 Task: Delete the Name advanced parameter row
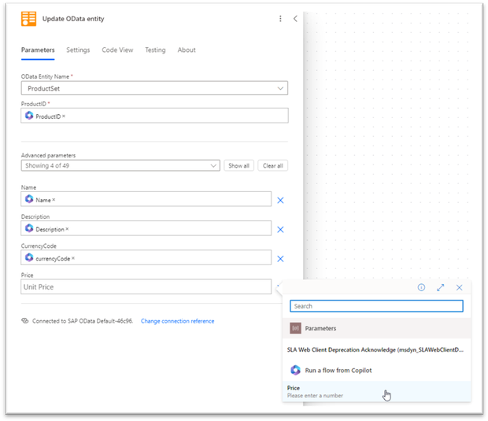point(280,200)
